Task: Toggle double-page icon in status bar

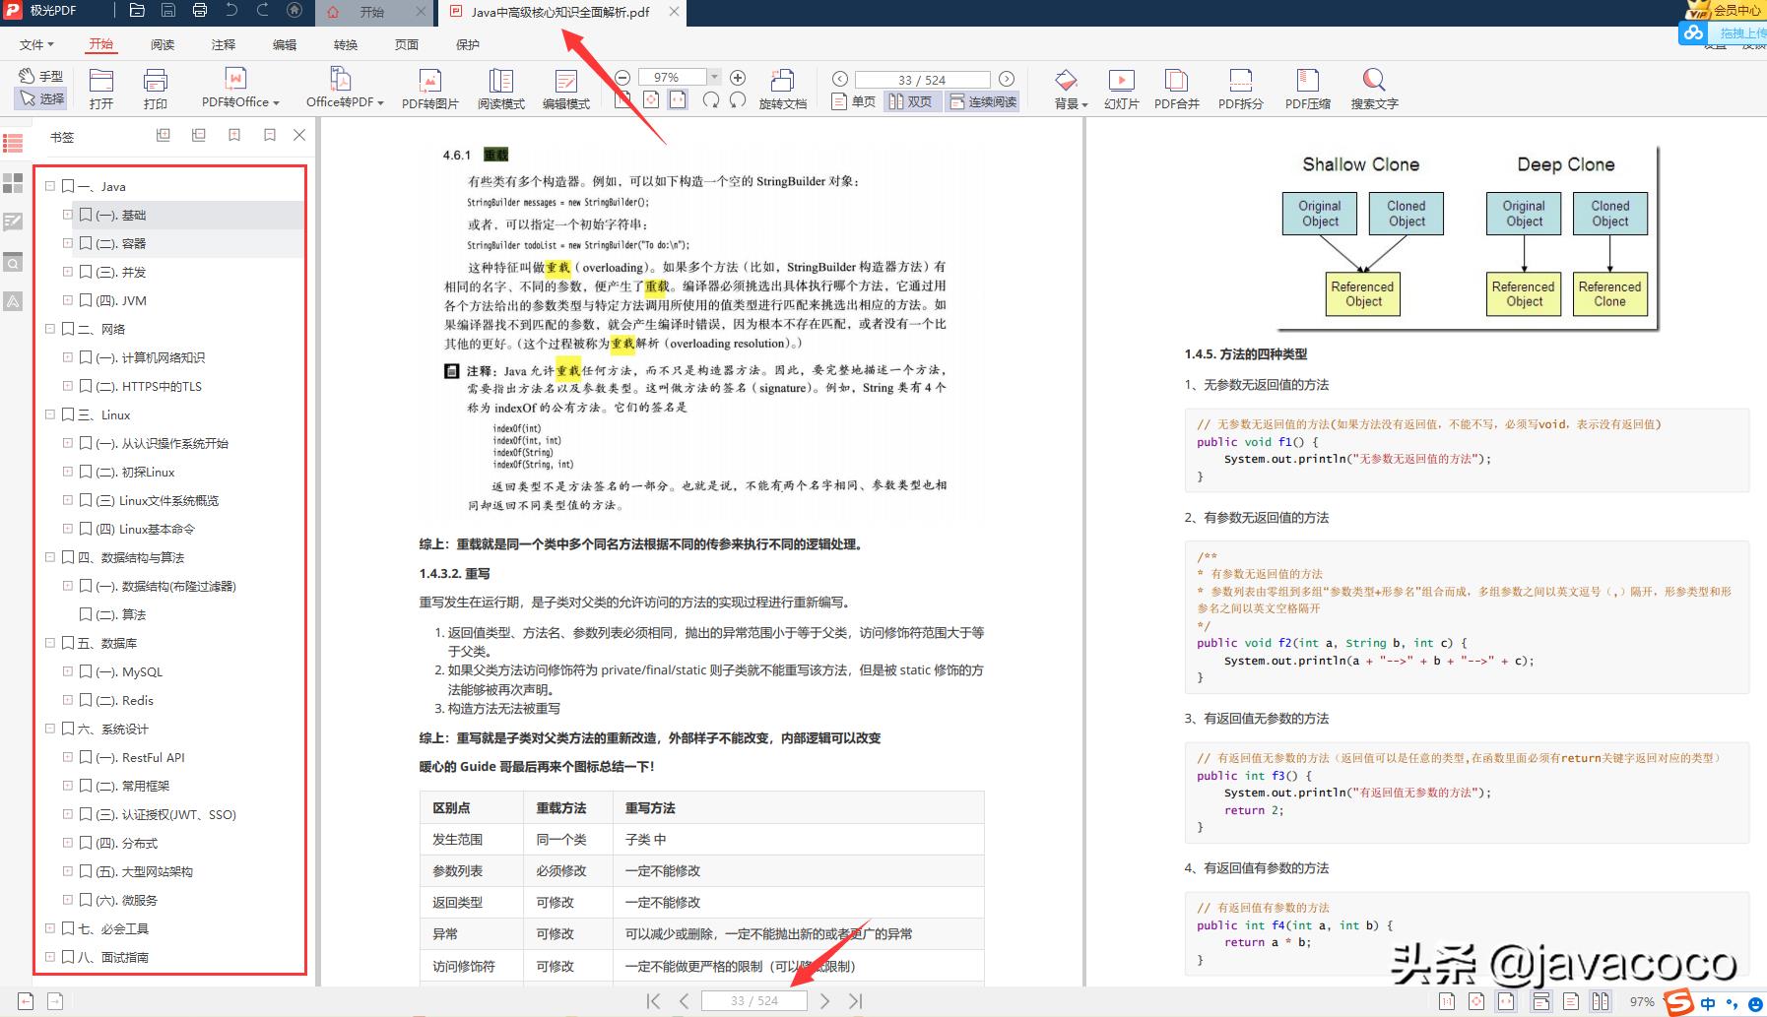Action: [1601, 1001]
